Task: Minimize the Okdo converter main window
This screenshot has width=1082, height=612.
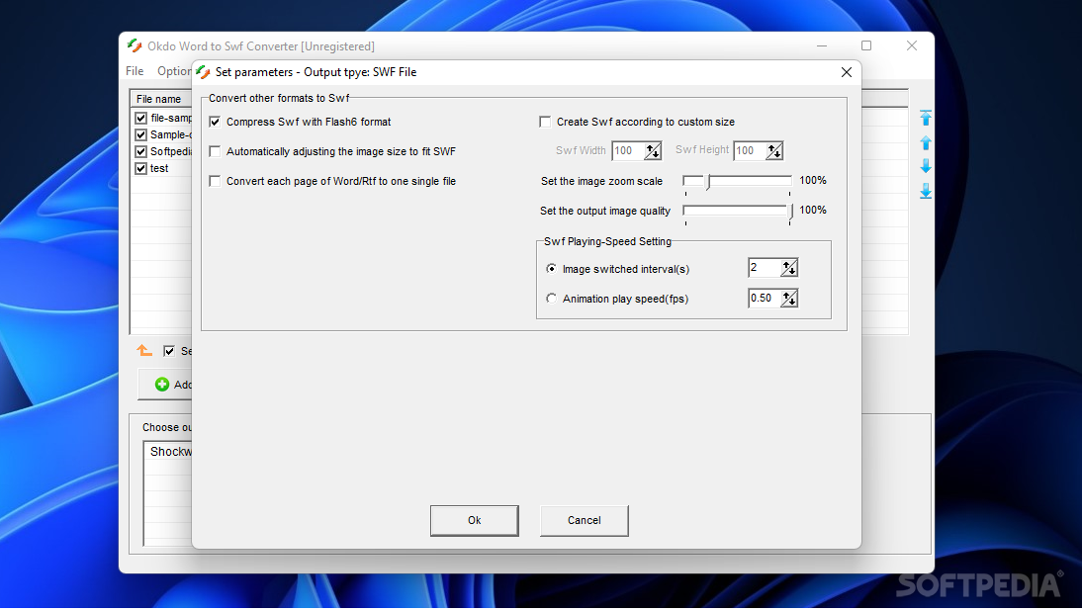Action: (x=821, y=45)
